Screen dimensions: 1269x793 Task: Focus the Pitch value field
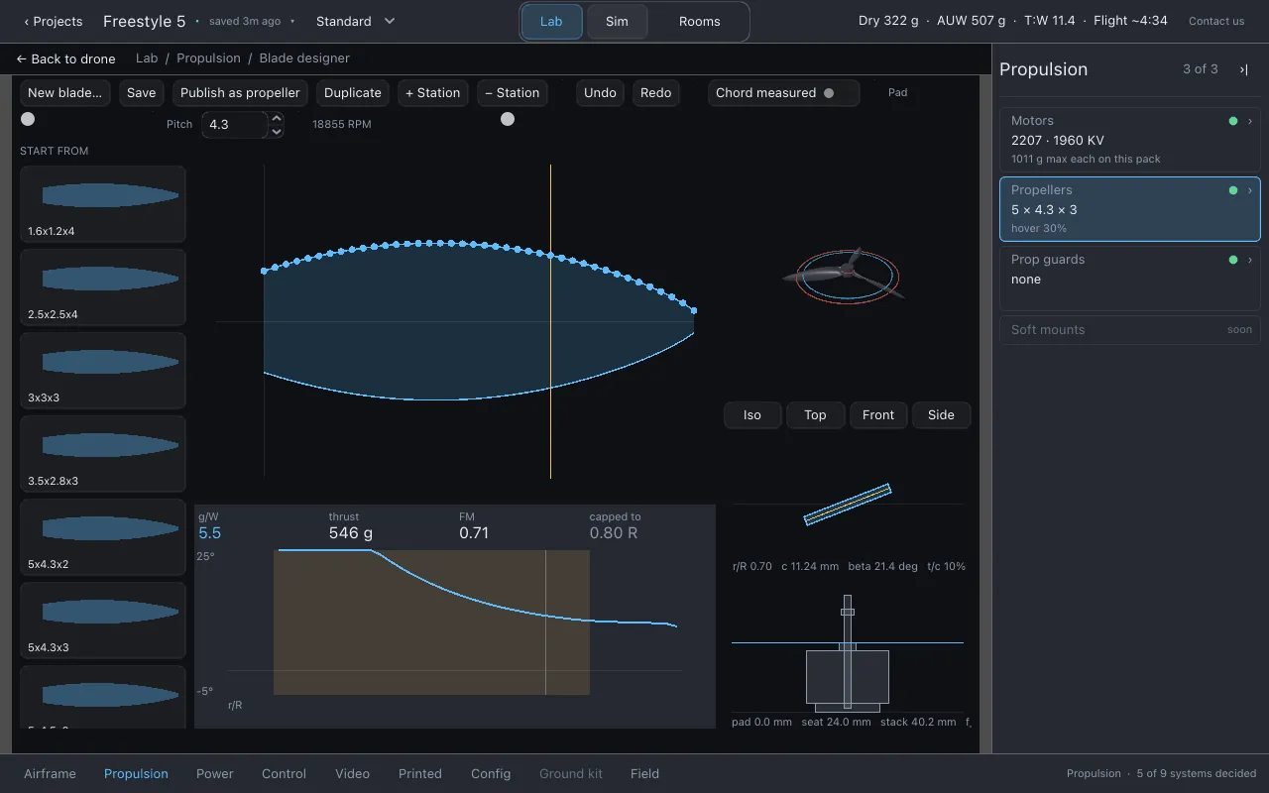[235, 125]
